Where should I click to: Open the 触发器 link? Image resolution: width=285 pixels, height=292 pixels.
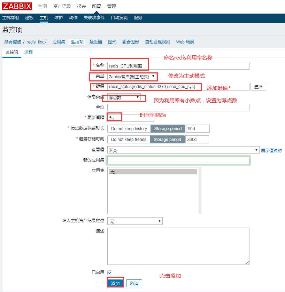click(96, 42)
